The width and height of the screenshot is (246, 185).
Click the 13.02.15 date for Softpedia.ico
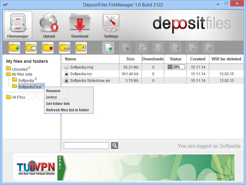[x=227, y=74]
